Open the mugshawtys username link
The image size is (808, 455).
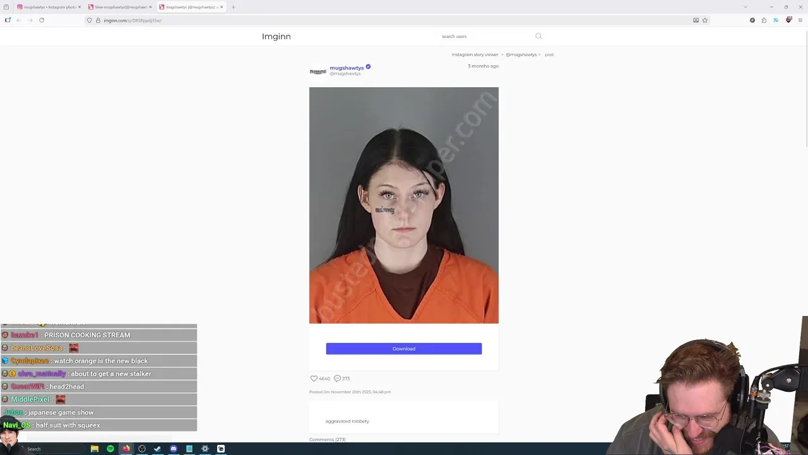point(347,68)
